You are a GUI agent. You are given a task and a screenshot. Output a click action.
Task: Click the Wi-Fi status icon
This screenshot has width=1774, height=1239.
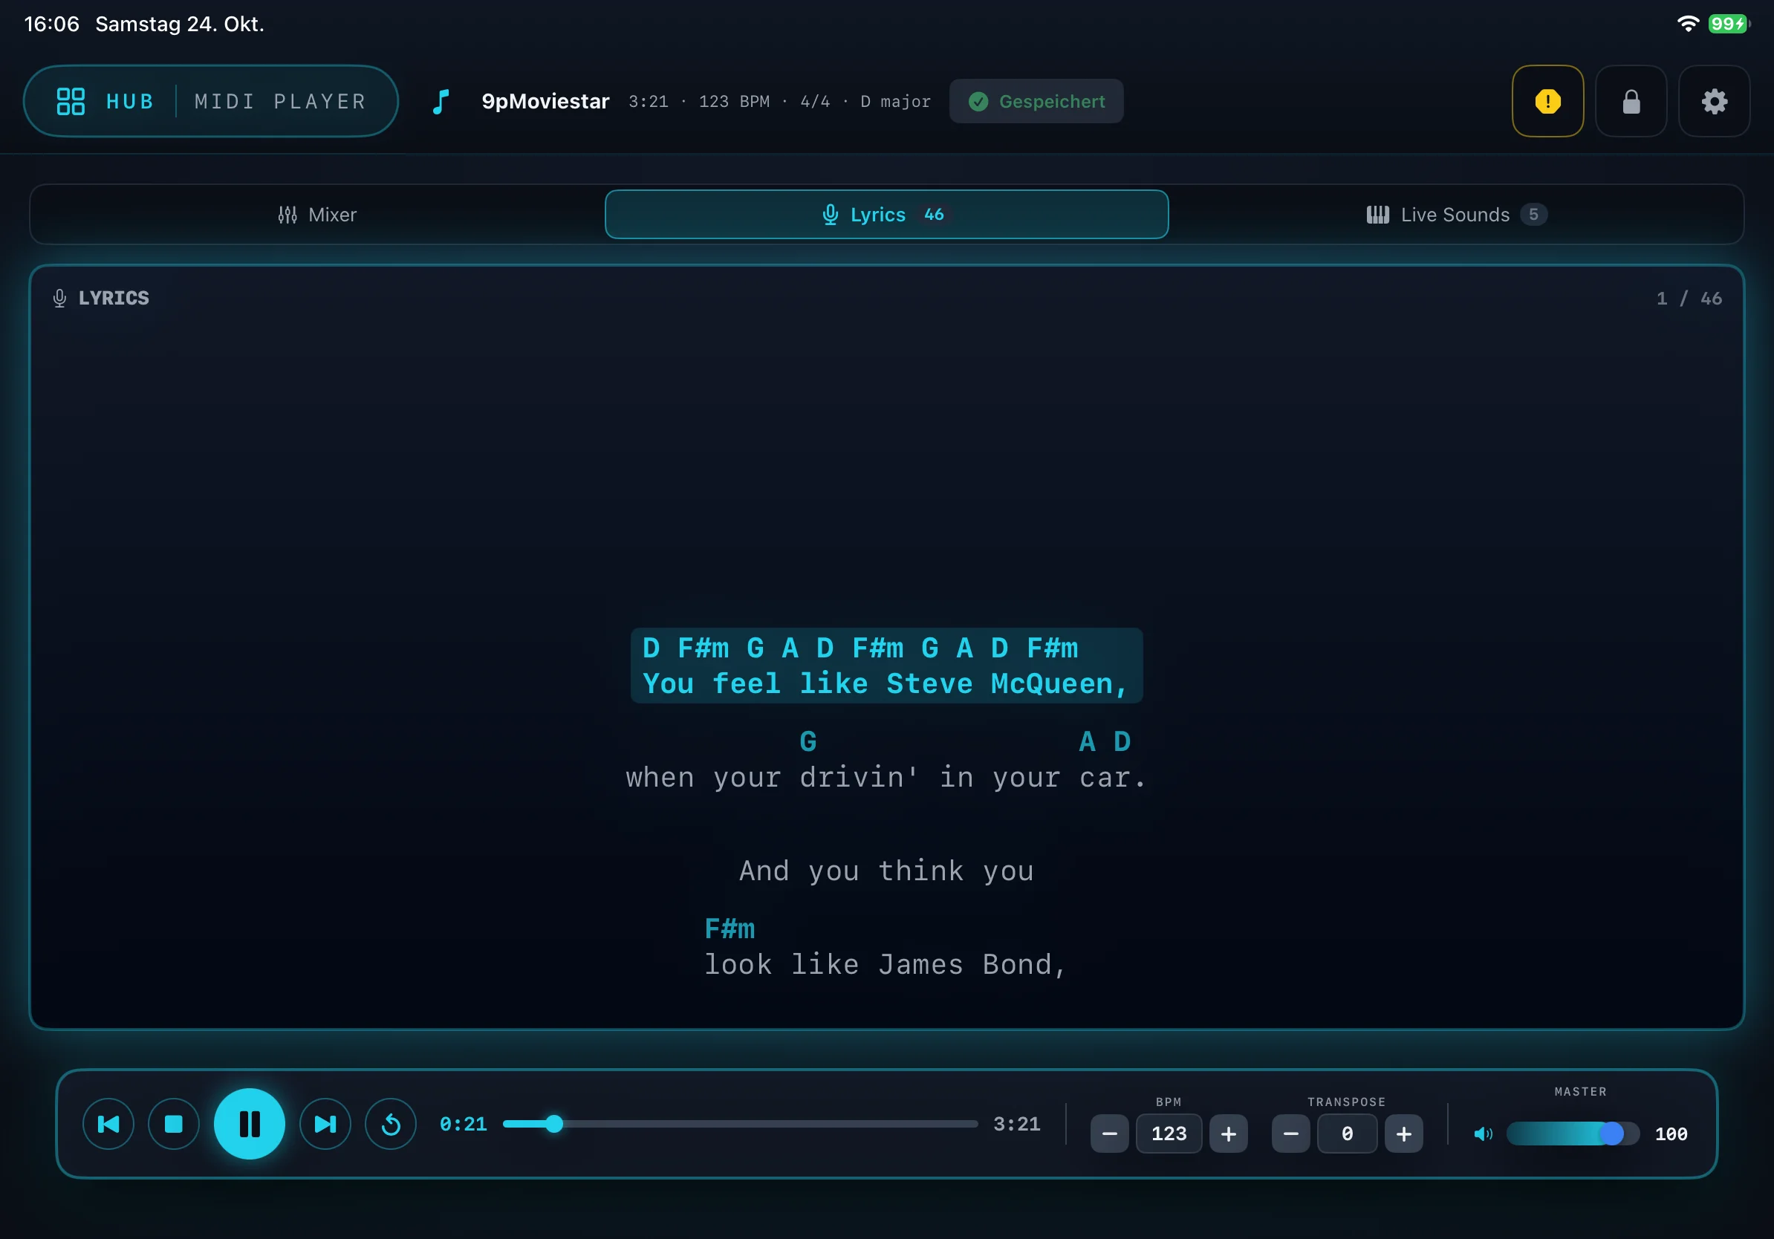click(1688, 24)
